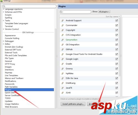Expand the Debugger settings node
Screen dimensions: 138x115
4,41
